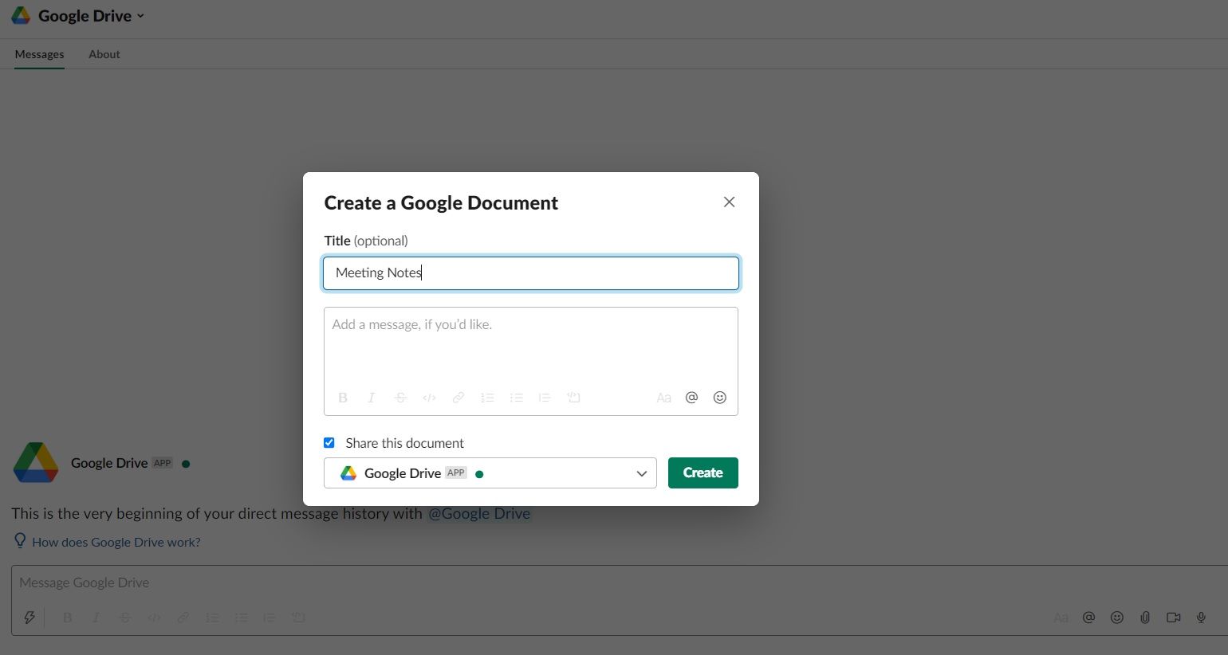Select the strikethrough icon in the dialog
Image resolution: width=1228 pixels, height=655 pixels.
399,397
